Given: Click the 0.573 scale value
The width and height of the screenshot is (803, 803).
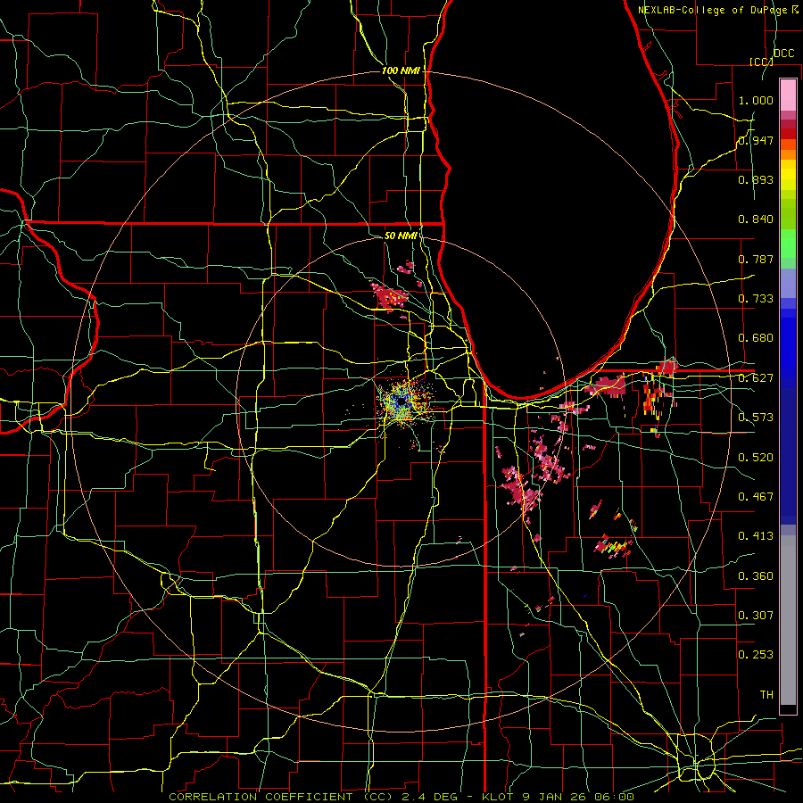Looking at the screenshot, I should tap(756, 418).
